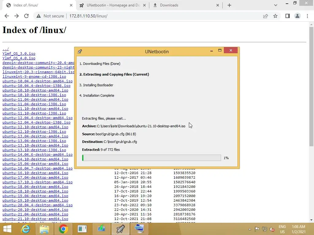Show hidden system tray icons

coord(250,229)
